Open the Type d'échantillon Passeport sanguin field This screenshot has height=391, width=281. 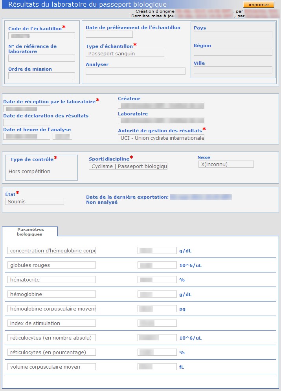125,53
